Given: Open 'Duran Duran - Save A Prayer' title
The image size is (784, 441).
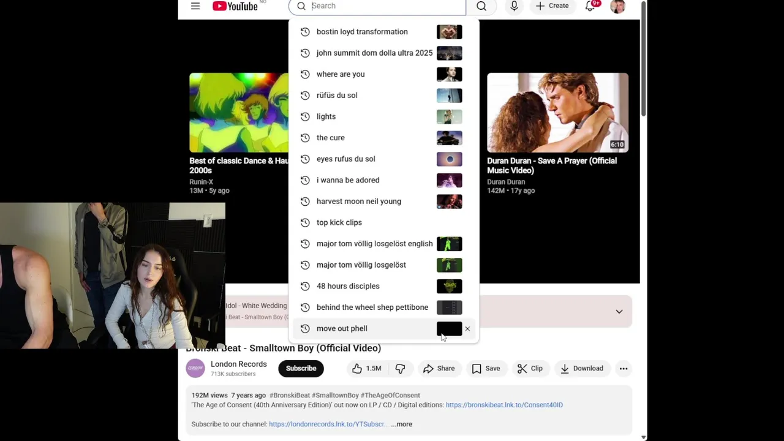Looking at the screenshot, I should tap(552, 165).
